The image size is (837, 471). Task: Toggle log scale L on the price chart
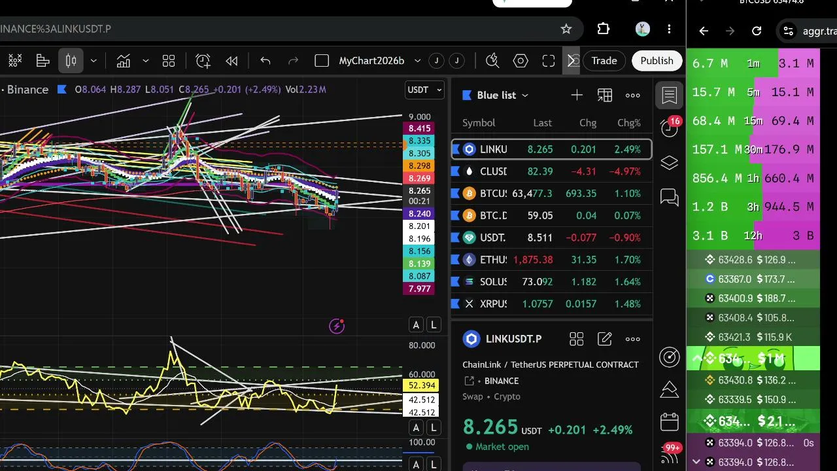(433, 324)
